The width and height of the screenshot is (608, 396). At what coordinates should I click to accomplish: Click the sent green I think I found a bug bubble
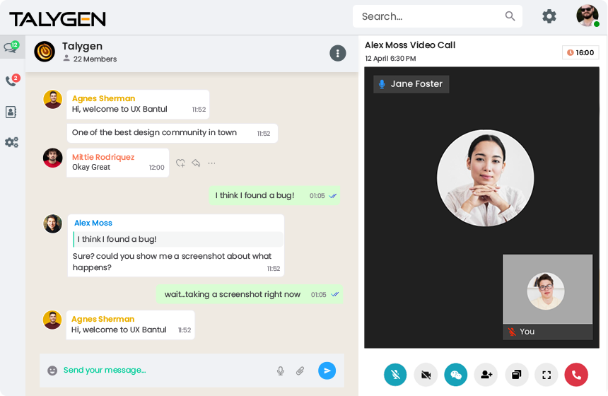[274, 195]
